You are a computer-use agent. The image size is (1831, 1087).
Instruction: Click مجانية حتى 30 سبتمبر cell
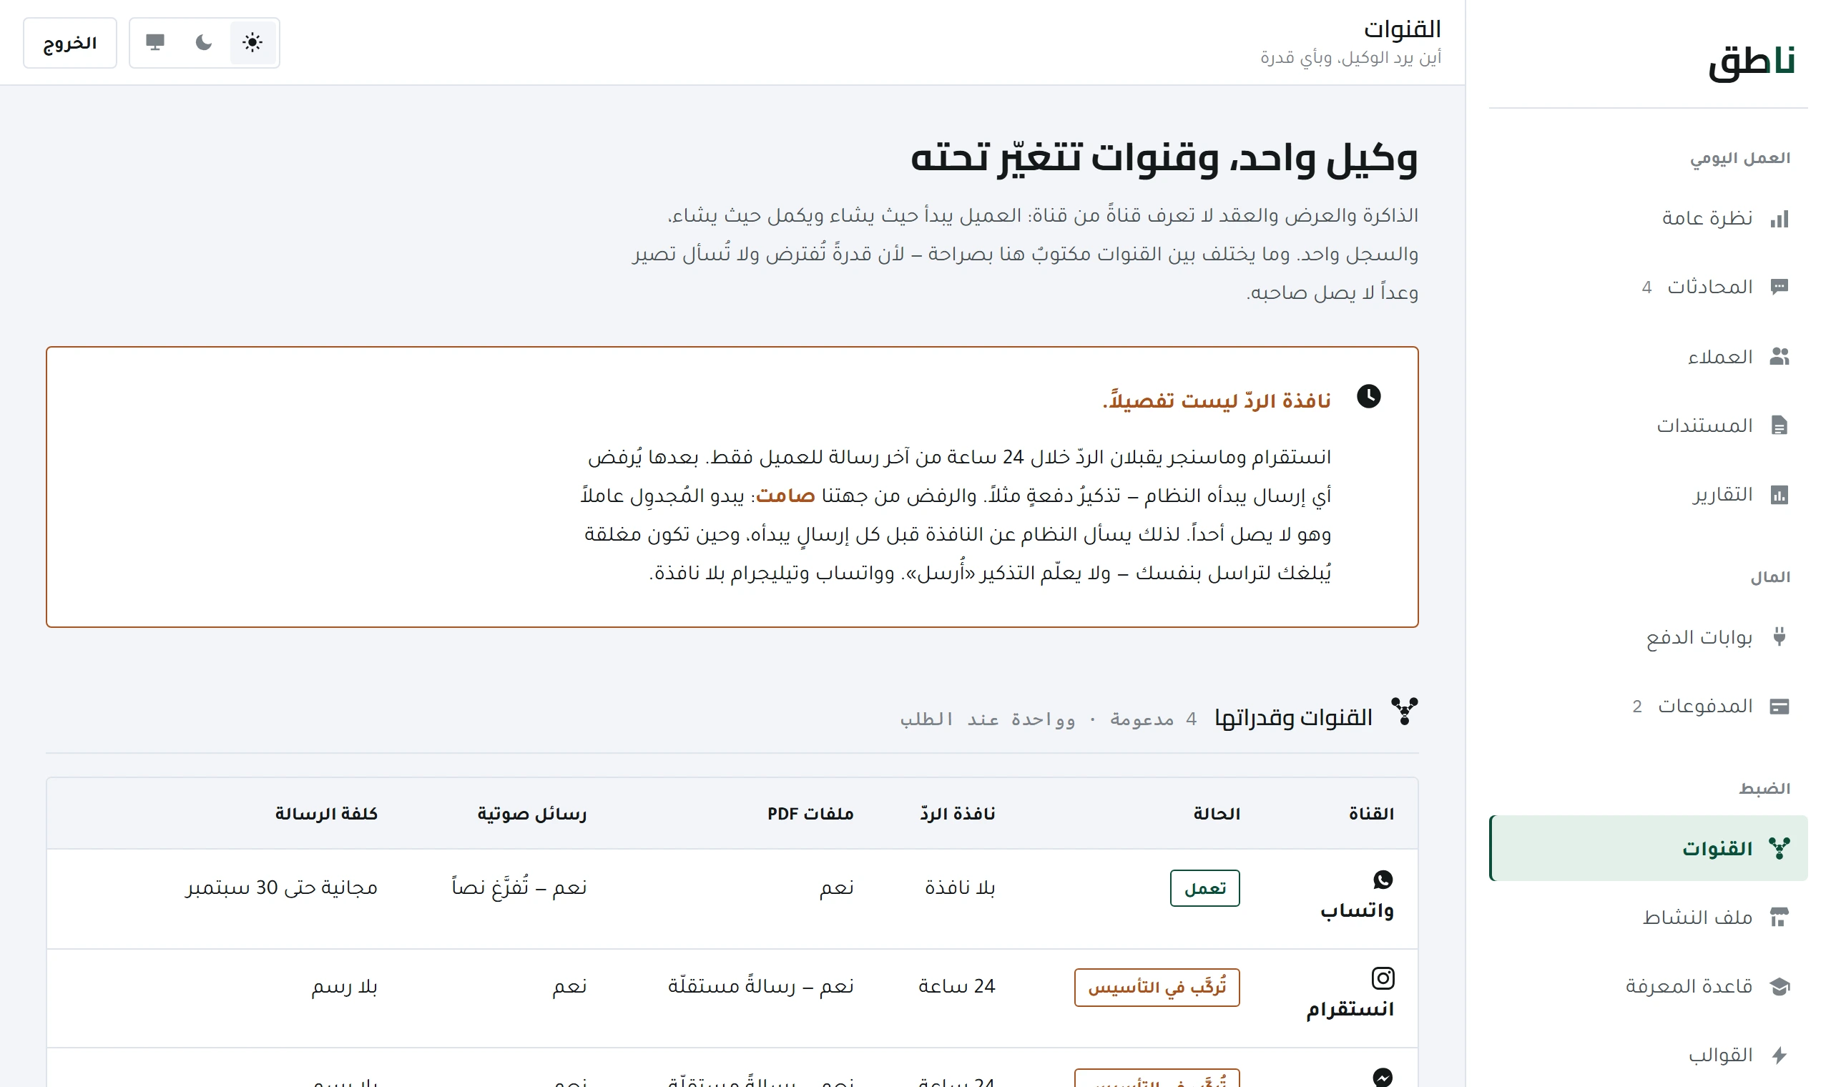281,887
